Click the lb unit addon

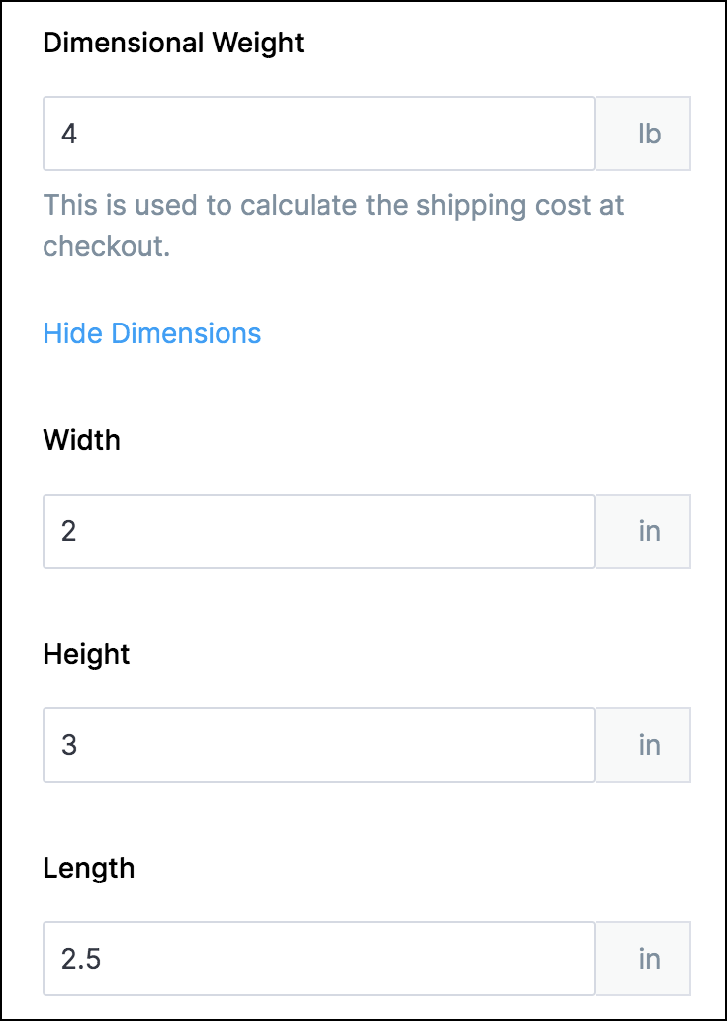click(x=648, y=134)
